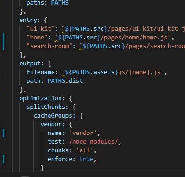Click "dist" in PATHS.dist
The width and height of the screenshot is (185, 177).
pos(76,81)
